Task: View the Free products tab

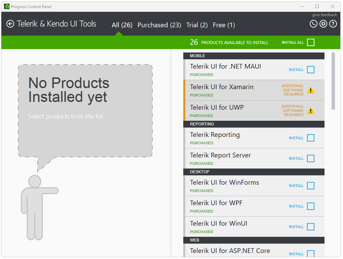Action: 224,25
